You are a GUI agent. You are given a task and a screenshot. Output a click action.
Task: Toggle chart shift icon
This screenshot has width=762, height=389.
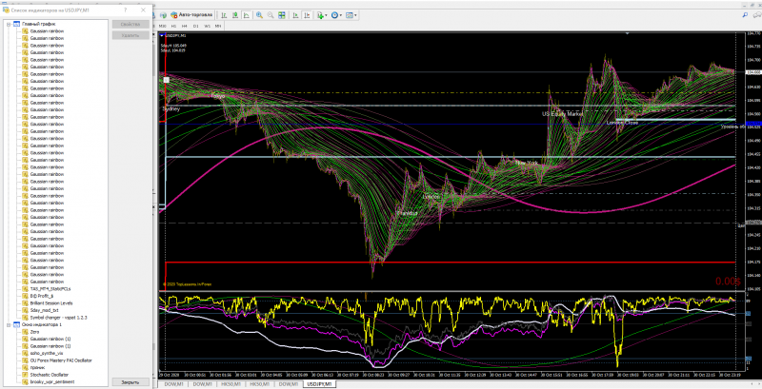[307, 15]
